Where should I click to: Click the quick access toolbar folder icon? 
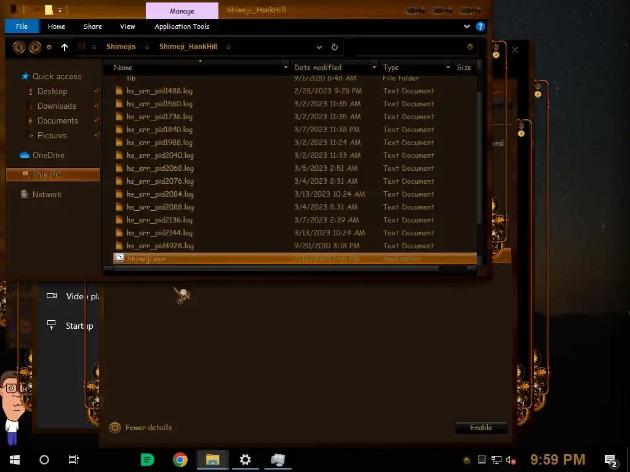(x=49, y=10)
